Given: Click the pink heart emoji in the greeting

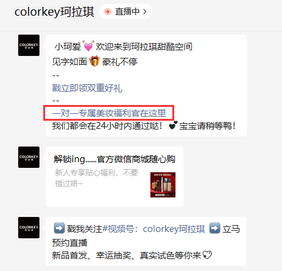Looking at the screenshot, I should click(88, 46).
